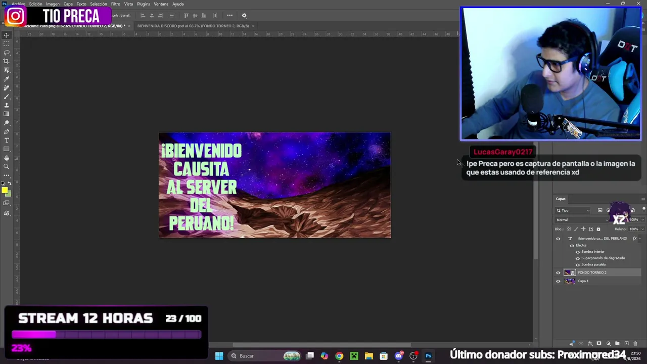The height and width of the screenshot is (364, 647).
Task: Open Google Chrome from the taskbar
Action: 339,356
